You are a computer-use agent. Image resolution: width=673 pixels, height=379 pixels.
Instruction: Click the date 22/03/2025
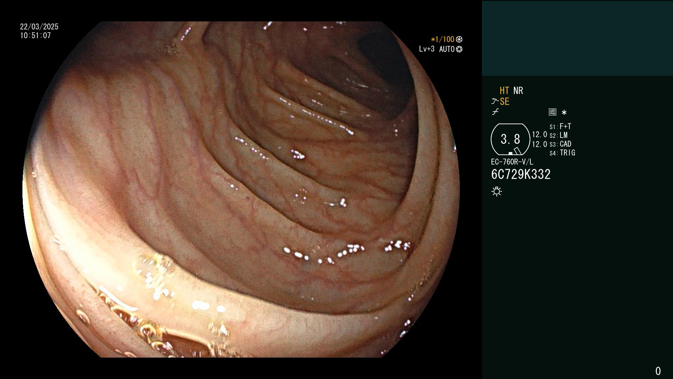pos(39,27)
